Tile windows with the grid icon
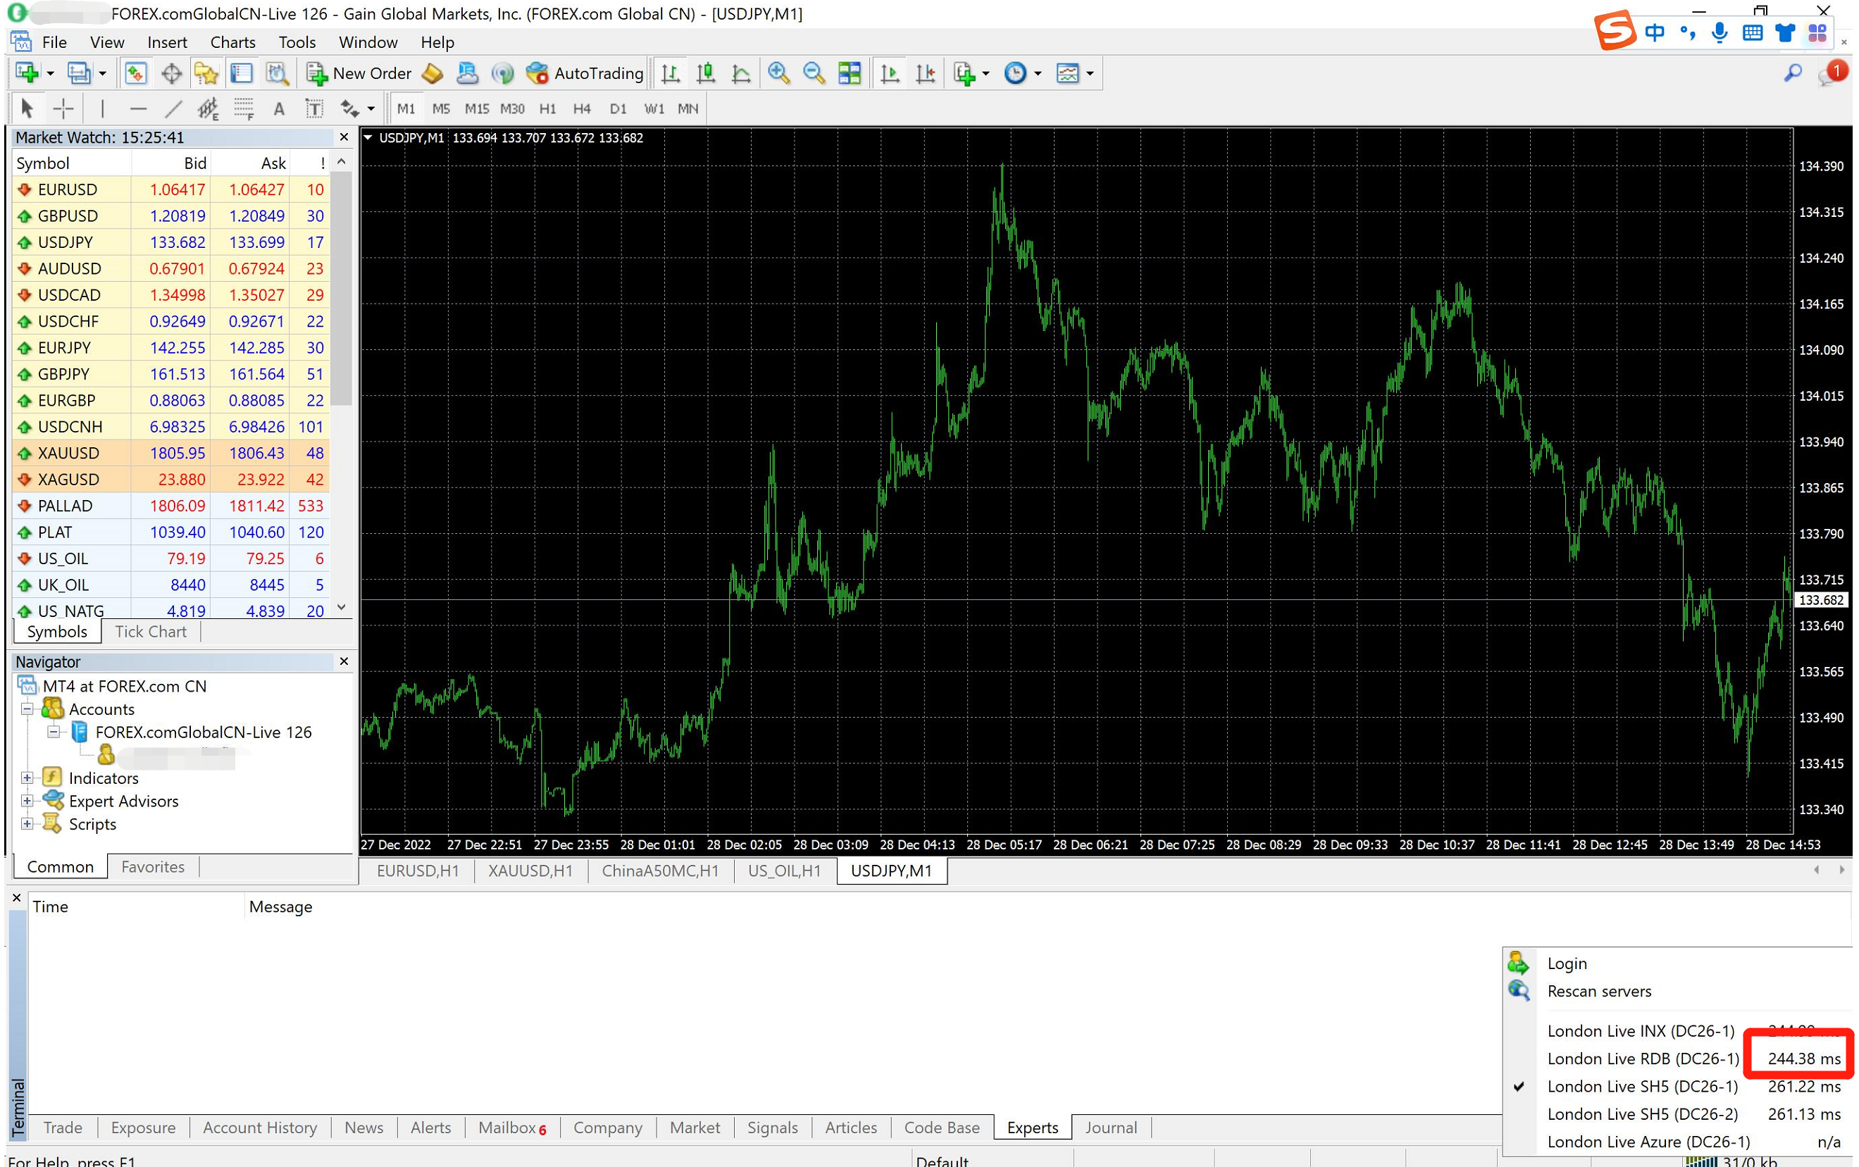Image resolution: width=1859 pixels, height=1167 pixels. pyautogui.click(x=850, y=73)
